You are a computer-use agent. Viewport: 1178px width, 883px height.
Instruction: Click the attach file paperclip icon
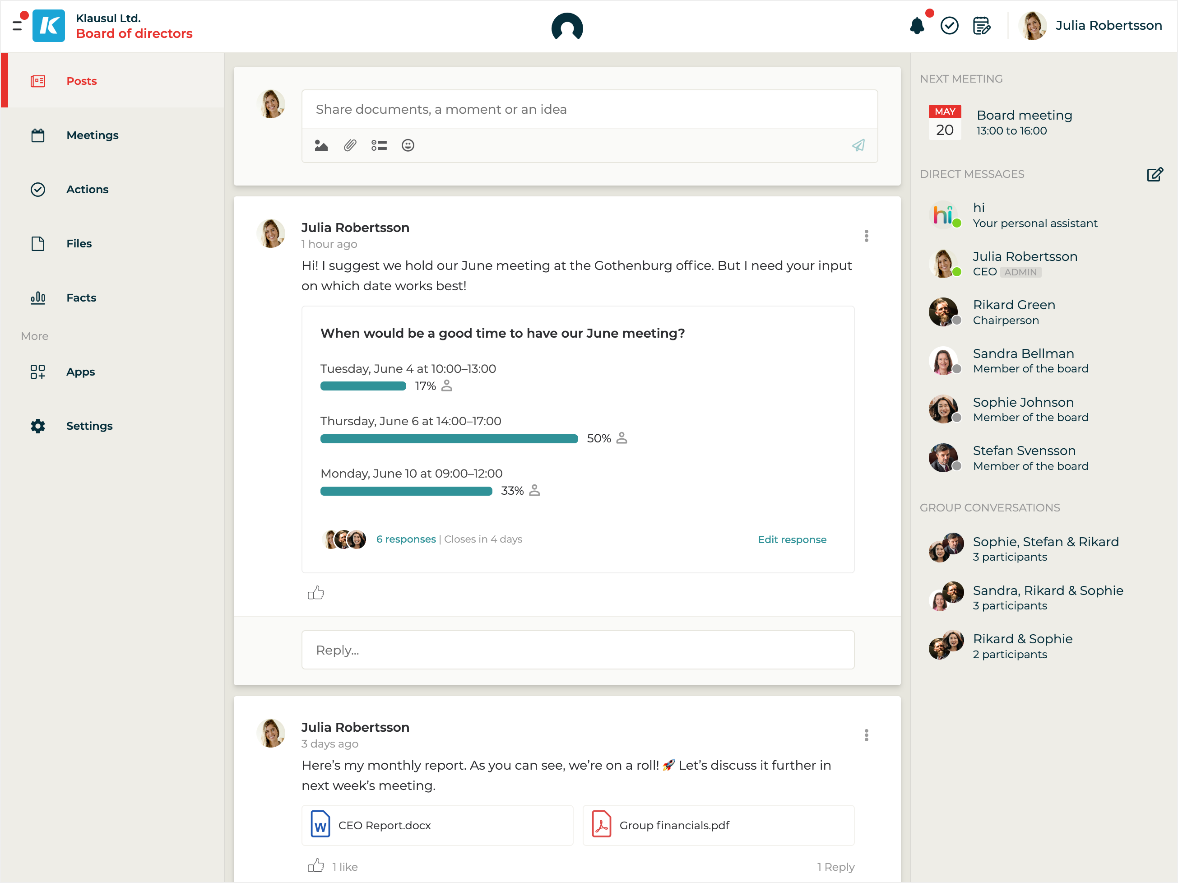350,145
